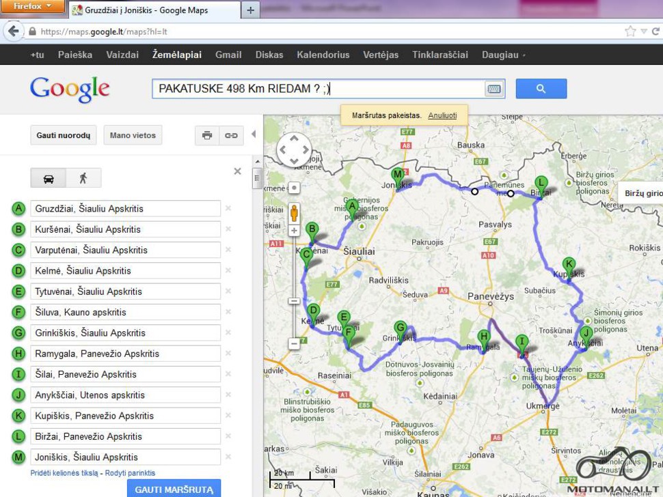The height and width of the screenshot is (497, 663).
Task: Click the browser back arrow button
Action: pos(14,31)
